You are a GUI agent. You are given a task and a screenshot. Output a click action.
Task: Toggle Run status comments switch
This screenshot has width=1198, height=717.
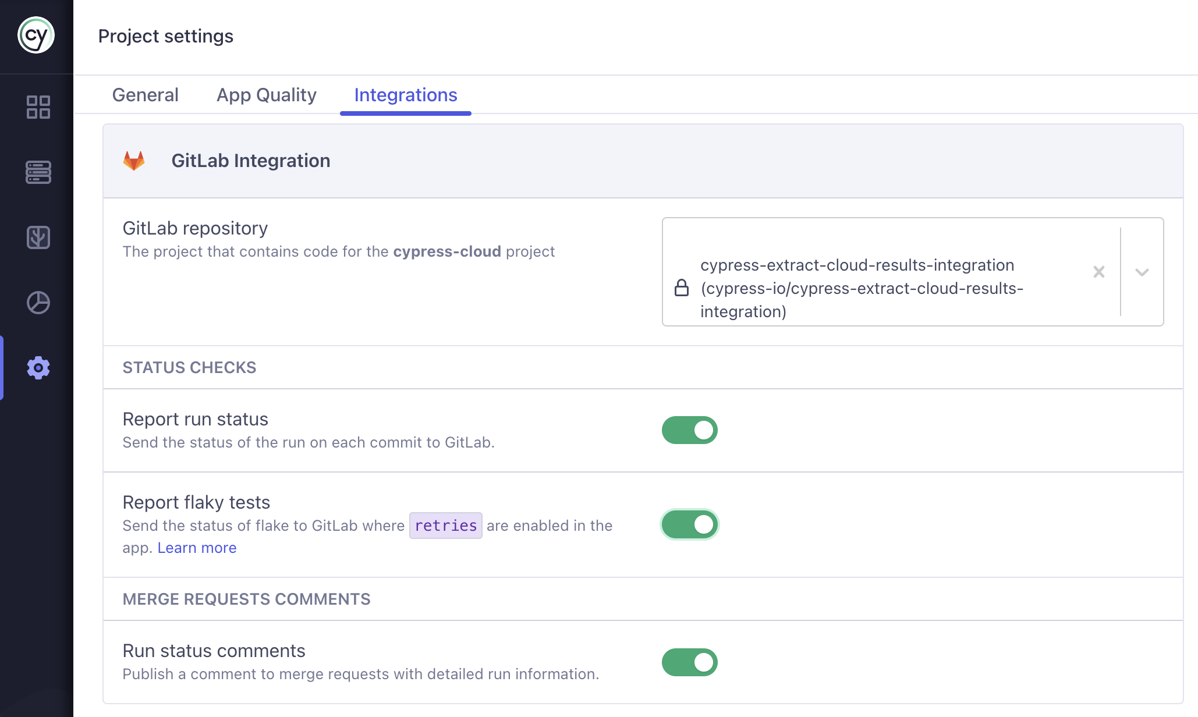tap(690, 662)
